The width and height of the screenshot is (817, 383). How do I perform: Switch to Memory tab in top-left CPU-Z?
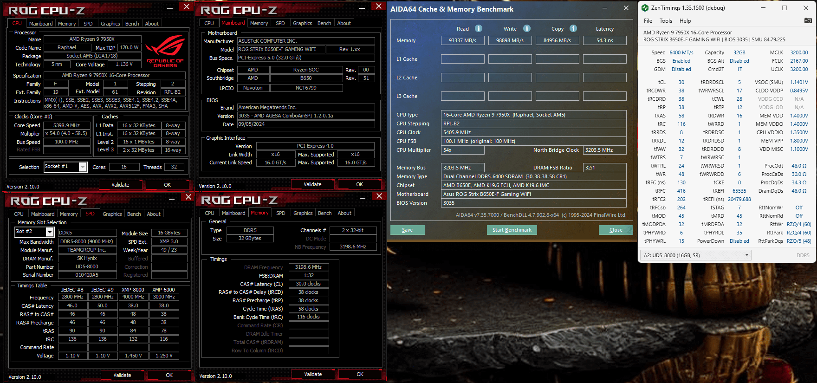[x=67, y=24]
